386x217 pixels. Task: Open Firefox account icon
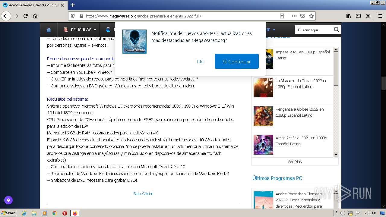coord(368,16)
